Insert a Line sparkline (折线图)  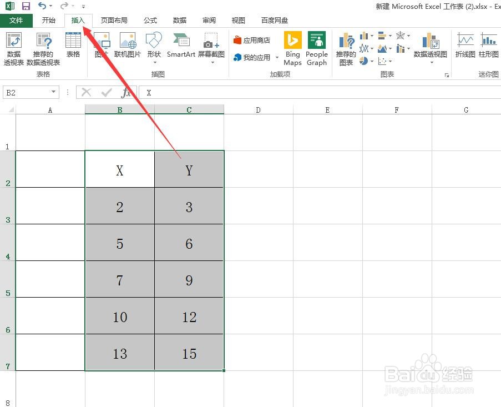pyautogui.click(x=465, y=45)
